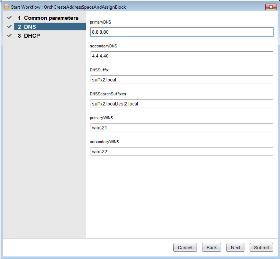Place cursor in the DNSSearchSuffixes text box
Viewport: 280px width, 259px height.
point(182,104)
